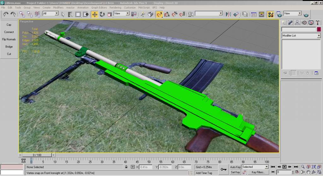Open the Graph Editors menu

pos(99,7)
